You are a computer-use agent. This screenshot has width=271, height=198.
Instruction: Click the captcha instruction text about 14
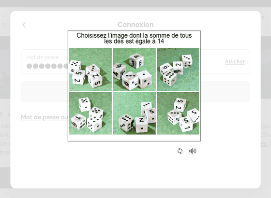[134, 38]
